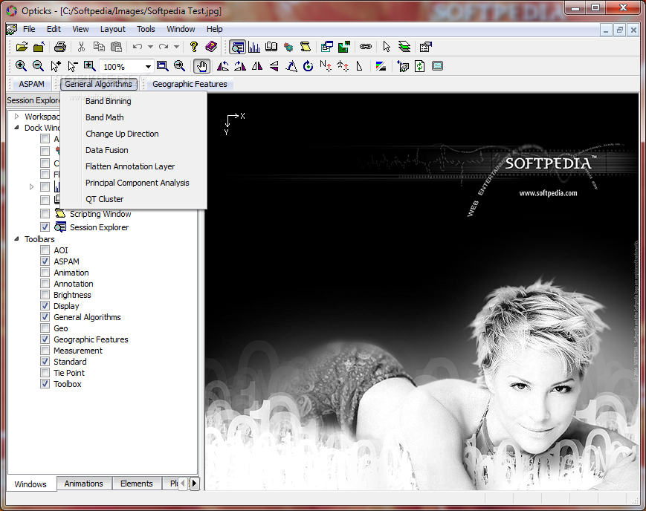Click the North Up arrow icon

pos(326,66)
